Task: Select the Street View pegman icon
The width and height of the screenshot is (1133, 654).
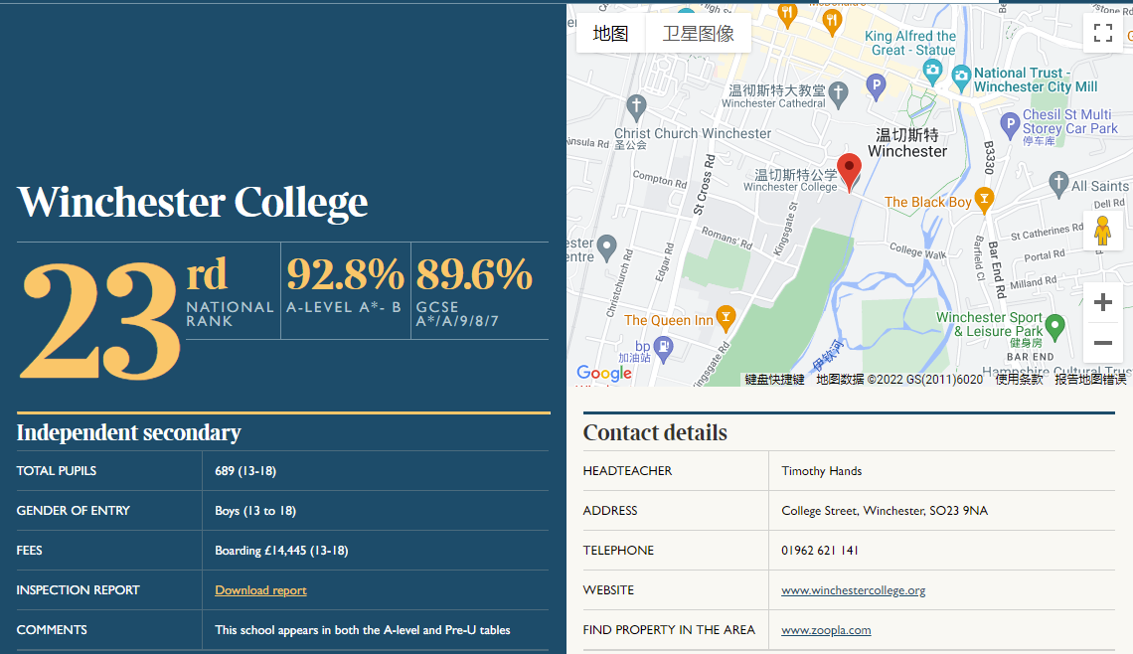Action: [x=1102, y=232]
